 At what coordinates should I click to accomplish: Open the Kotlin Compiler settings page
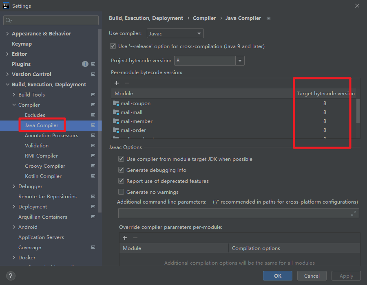point(43,176)
